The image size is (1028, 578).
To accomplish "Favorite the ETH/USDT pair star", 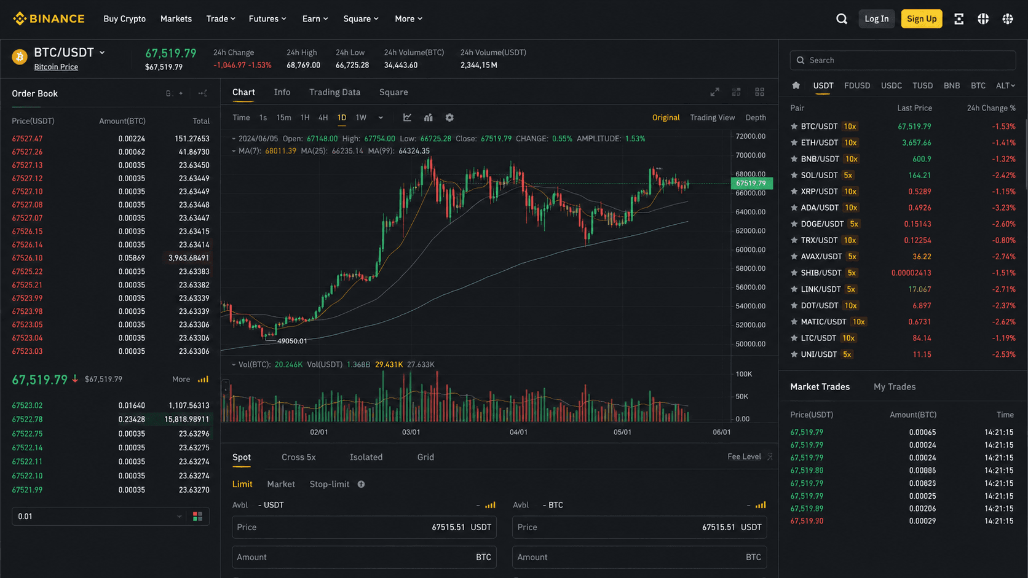I will coord(794,143).
